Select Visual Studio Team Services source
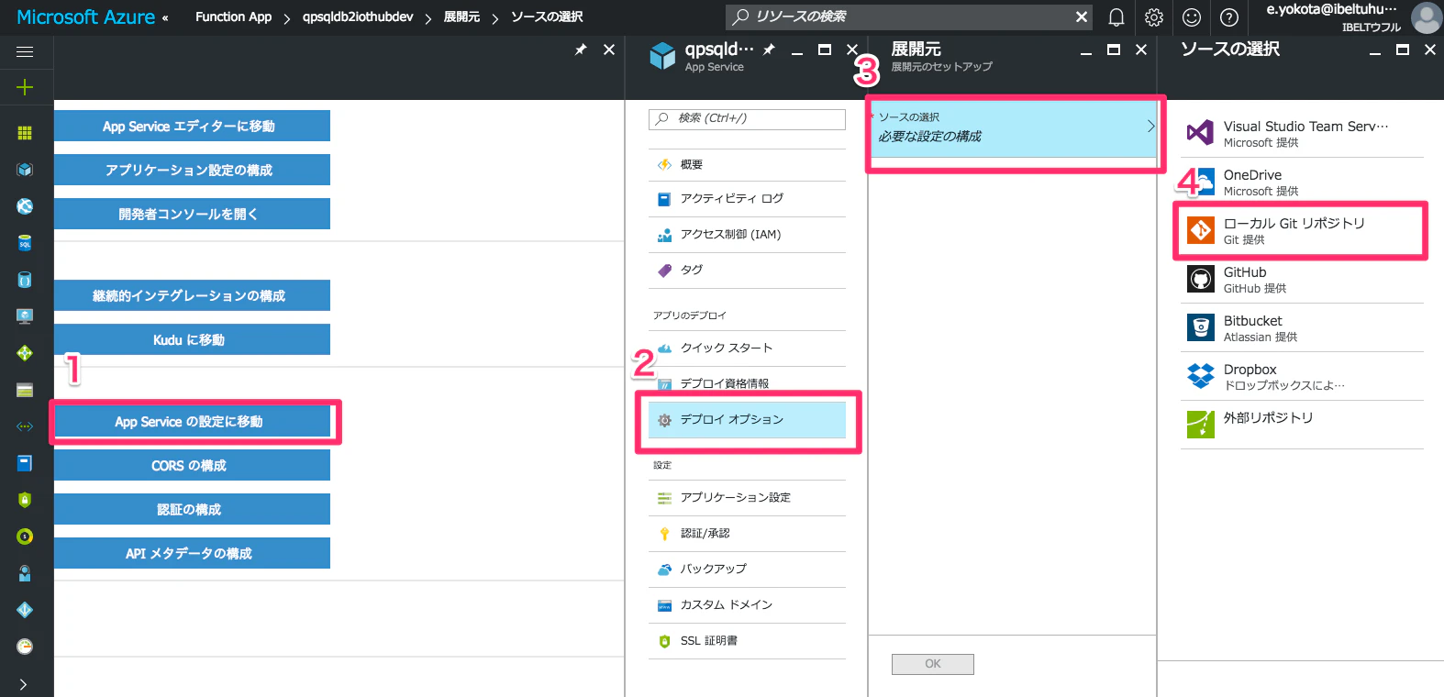Viewport: 1444px width, 697px height. (1303, 134)
